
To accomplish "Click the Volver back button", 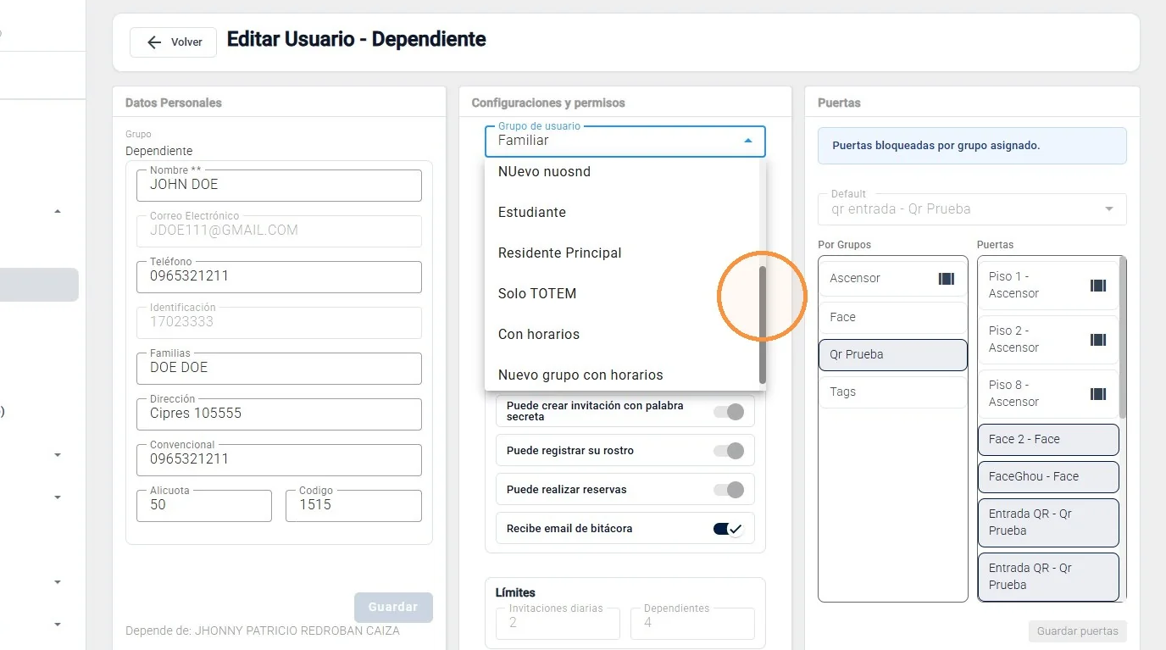I will click(173, 42).
